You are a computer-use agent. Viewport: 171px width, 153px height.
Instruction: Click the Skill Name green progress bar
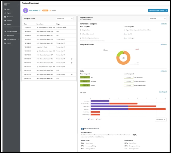85,81
